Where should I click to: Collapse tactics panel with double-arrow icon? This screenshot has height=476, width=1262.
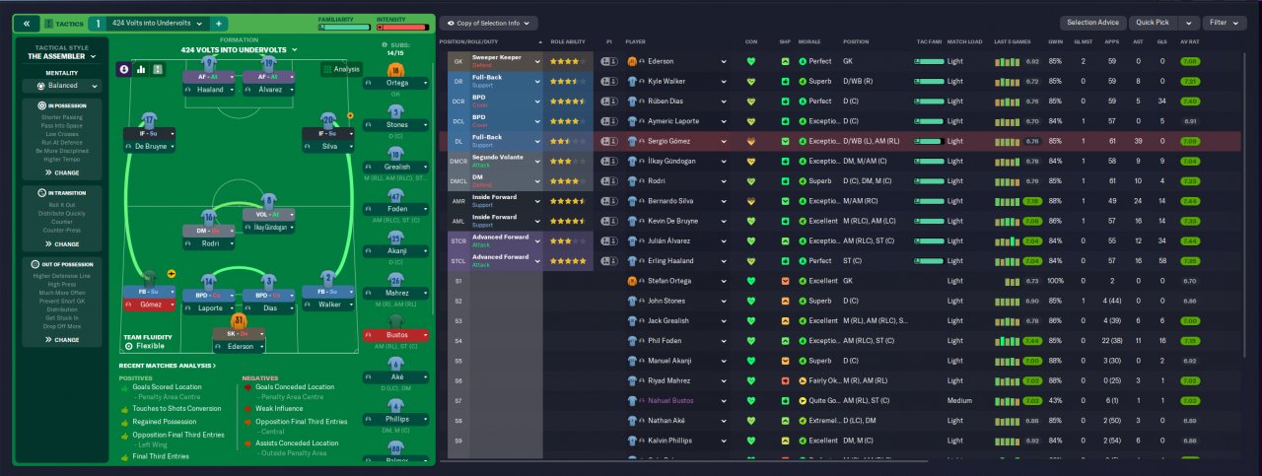pyautogui.click(x=26, y=23)
